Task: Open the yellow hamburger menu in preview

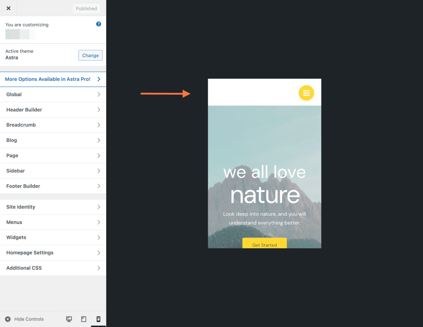Action: tap(306, 93)
